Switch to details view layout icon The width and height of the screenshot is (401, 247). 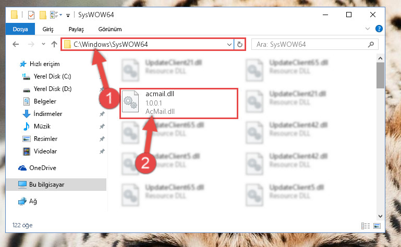(366, 226)
